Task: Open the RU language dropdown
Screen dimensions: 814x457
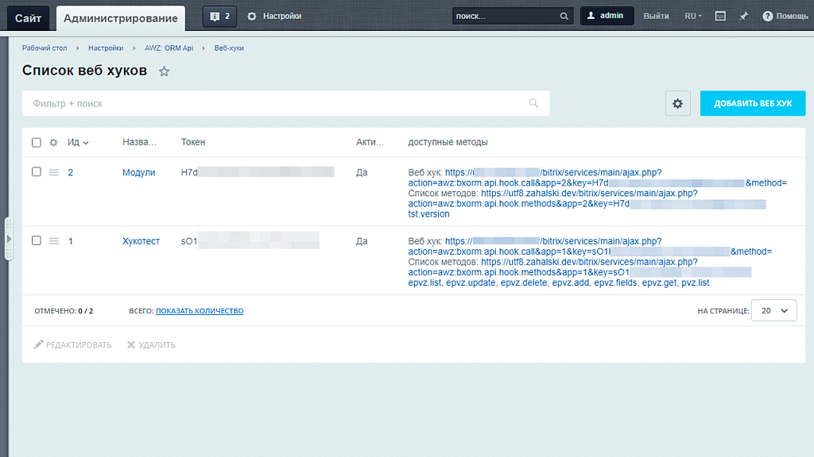Action: click(693, 16)
